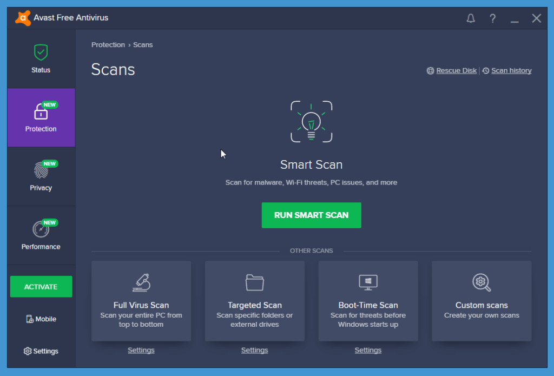Click the Custom scans magnifier gear icon

[482, 282]
